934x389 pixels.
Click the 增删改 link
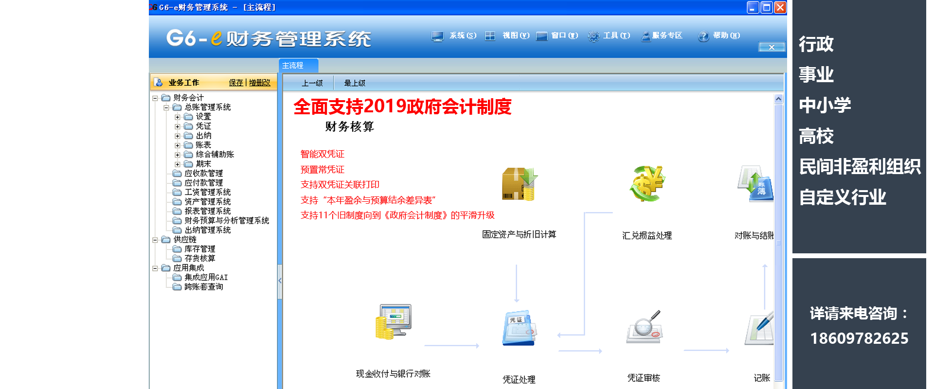260,83
